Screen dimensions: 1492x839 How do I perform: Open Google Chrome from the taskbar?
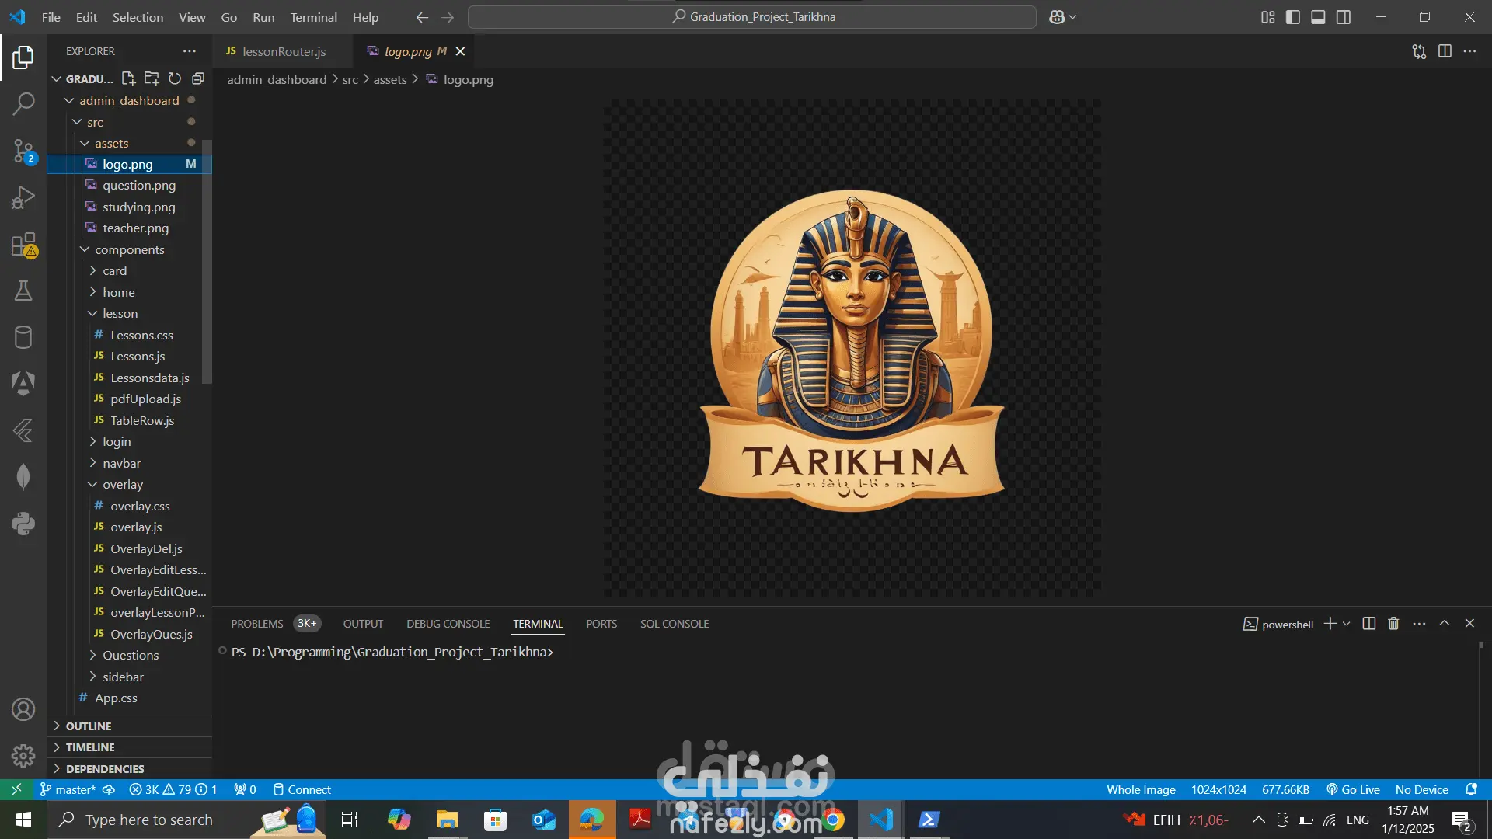pos(833,820)
